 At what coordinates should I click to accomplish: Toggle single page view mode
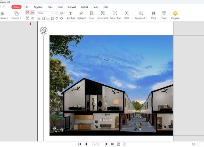27,13
